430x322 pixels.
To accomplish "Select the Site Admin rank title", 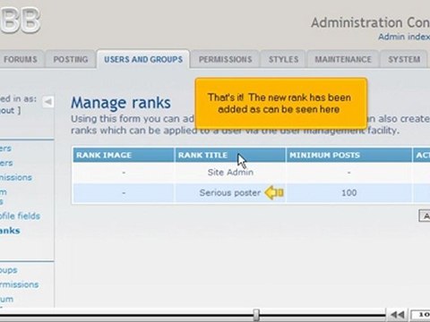I will [x=230, y=173].
